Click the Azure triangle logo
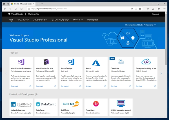This screenshot has width=169, height=120. point(96,63)
